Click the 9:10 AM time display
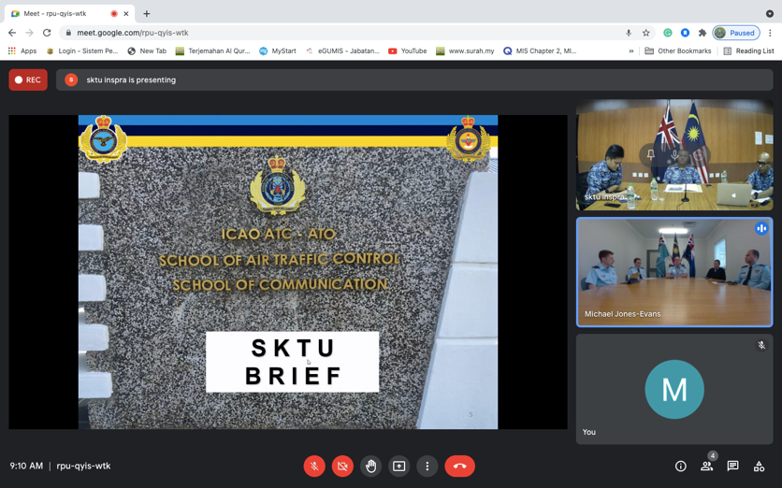The image size is (782, 488). tap(26, 466)
